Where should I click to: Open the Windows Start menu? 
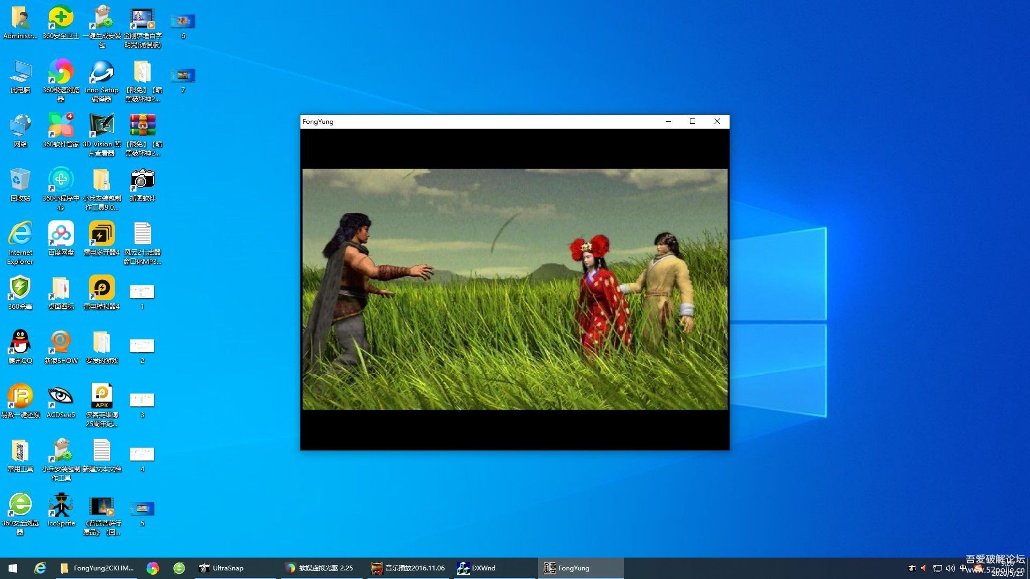(x=13, y=568)
